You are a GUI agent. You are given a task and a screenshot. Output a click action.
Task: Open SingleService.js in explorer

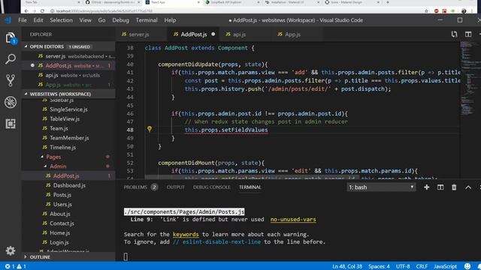coord(68,109)
